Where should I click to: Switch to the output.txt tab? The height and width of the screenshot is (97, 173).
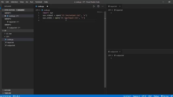(x=114, y=52)
